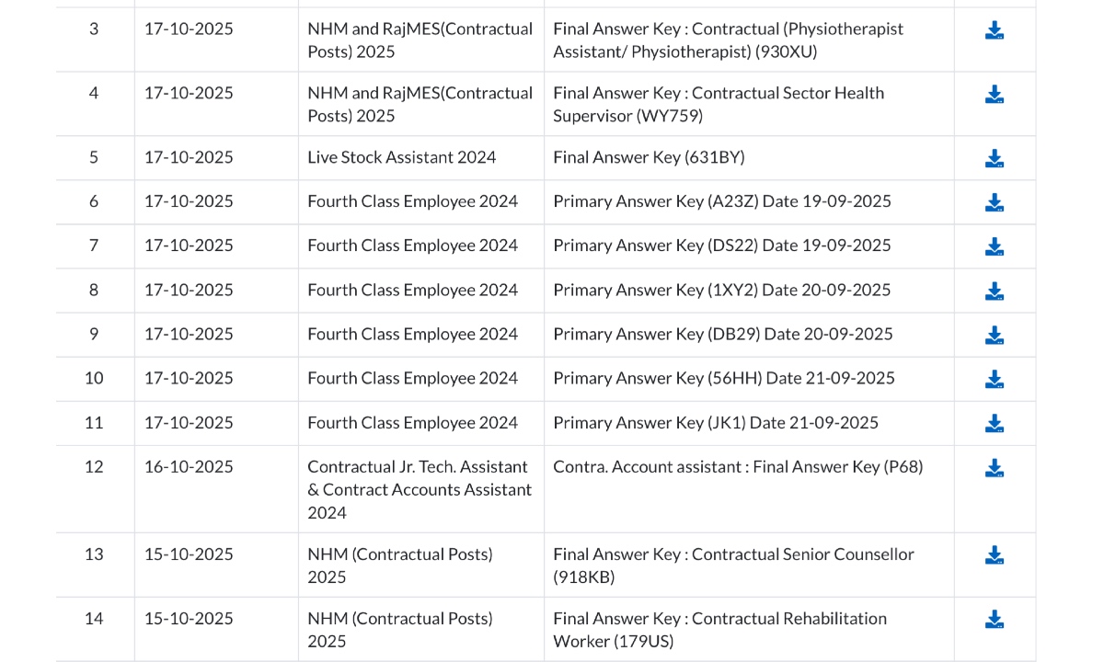The width and height of the screenshot is (1104, 662).
Task: Click 'Final Answer Key (631BY)' text
Action: [649, 157]
